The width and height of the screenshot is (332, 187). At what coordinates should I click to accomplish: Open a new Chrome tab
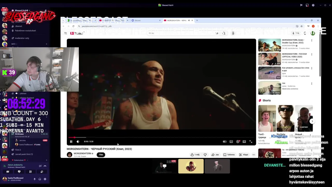(x=197, y=21)
